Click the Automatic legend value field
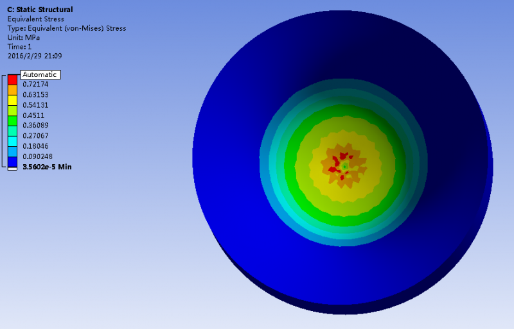Image resolution: width=514 pixels, height=329 pixels. pyautogui.click(x=40, y=74)
